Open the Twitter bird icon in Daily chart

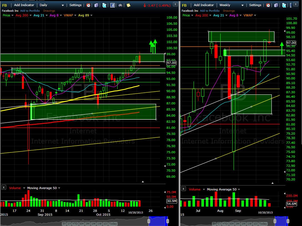[x=104, y=5]
